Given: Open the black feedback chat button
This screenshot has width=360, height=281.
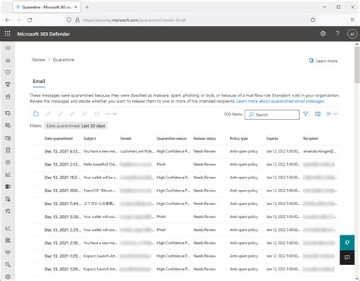Looking at the screenshot, I should tap(347, 257).
